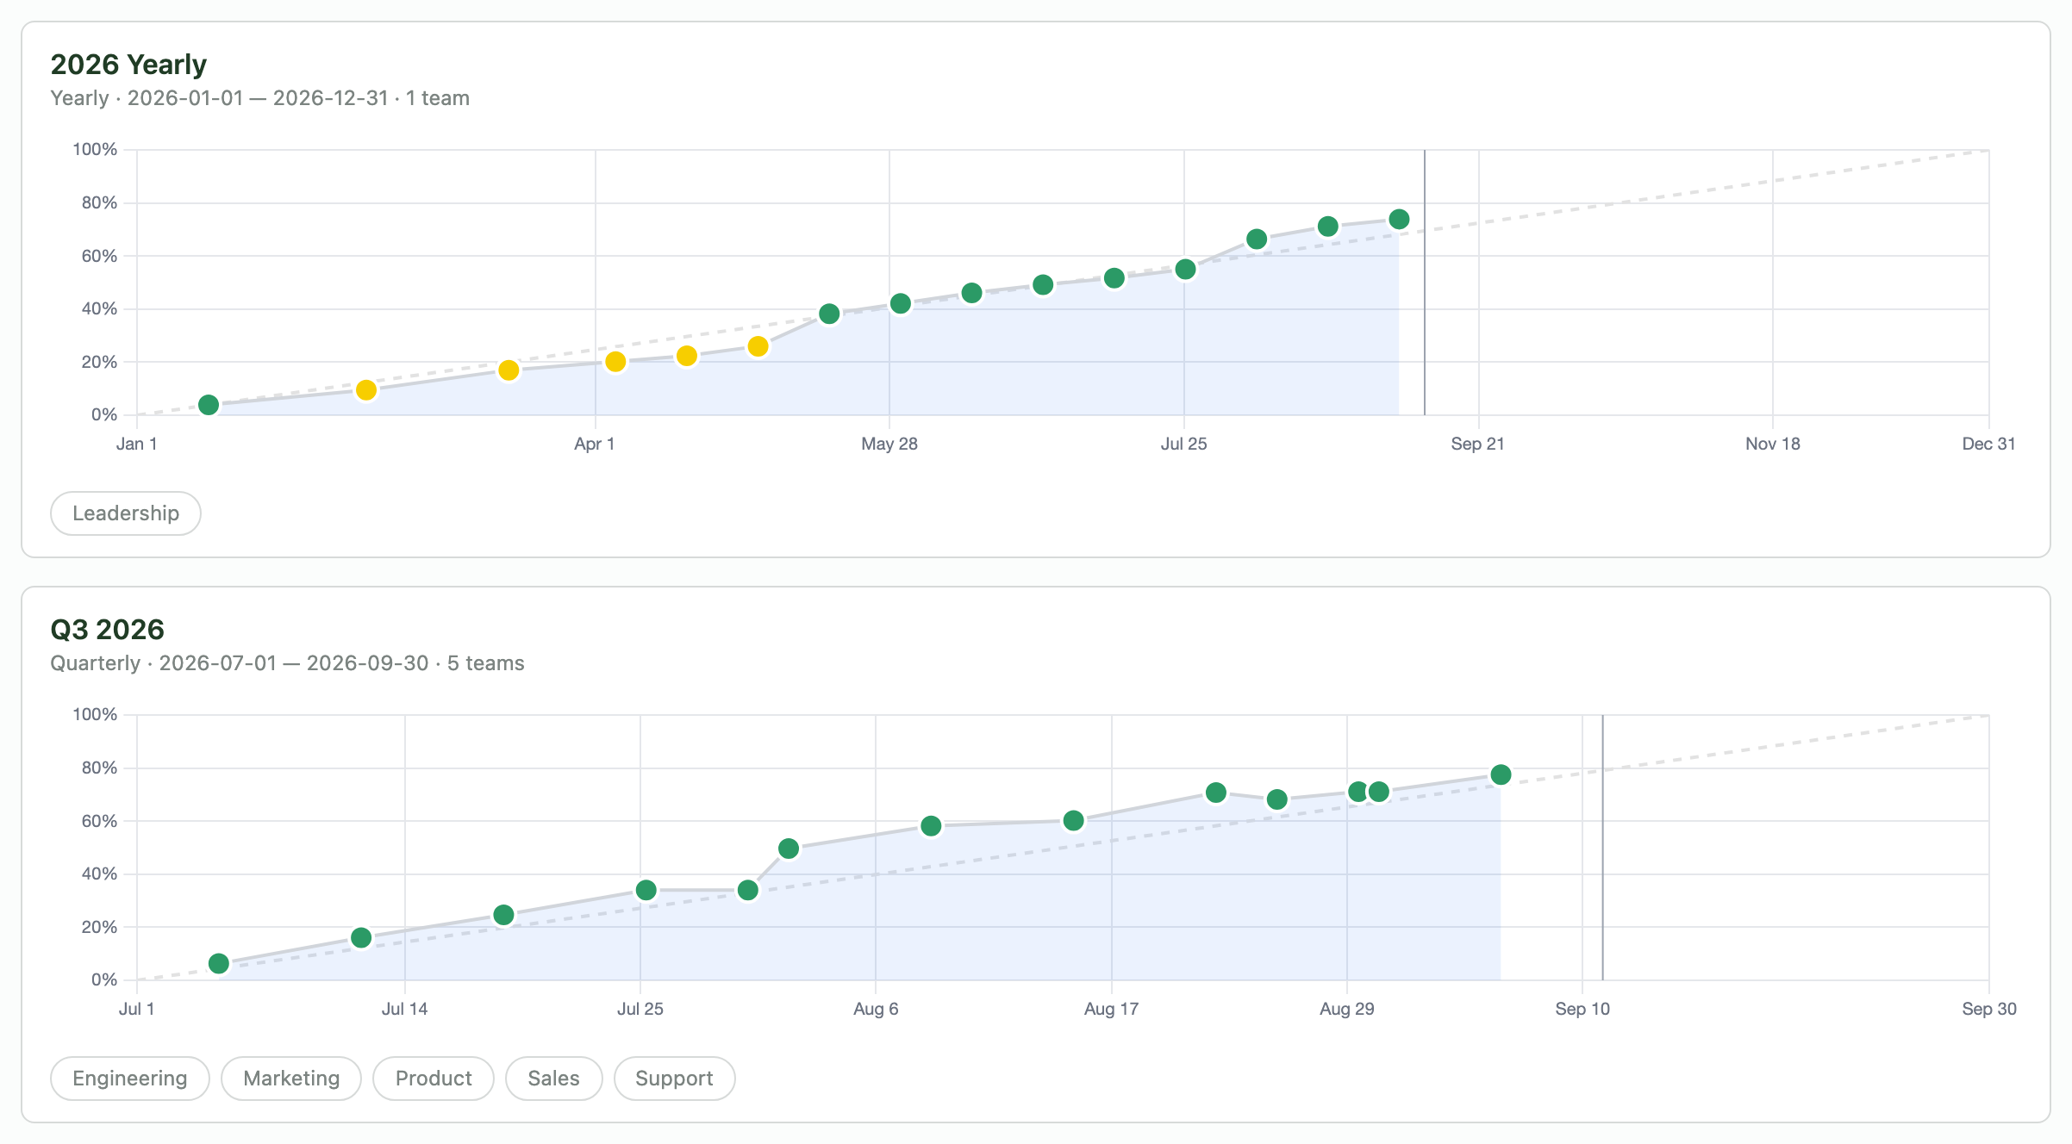Click the Aug 6 axis label
This screenshot has width=2072, height=1144.
click(876, 1009)
